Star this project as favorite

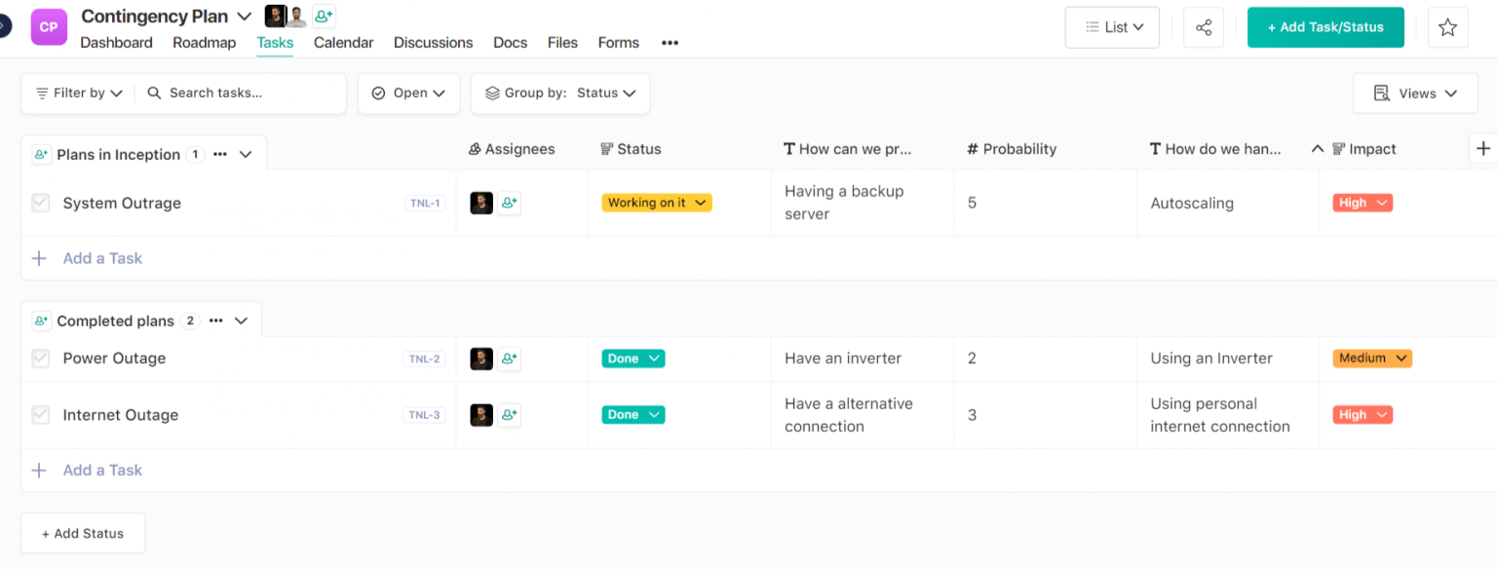(1447, 27)
